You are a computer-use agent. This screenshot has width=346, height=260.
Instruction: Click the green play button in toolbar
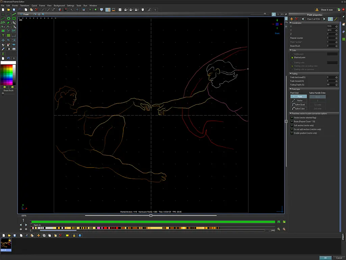90,10
